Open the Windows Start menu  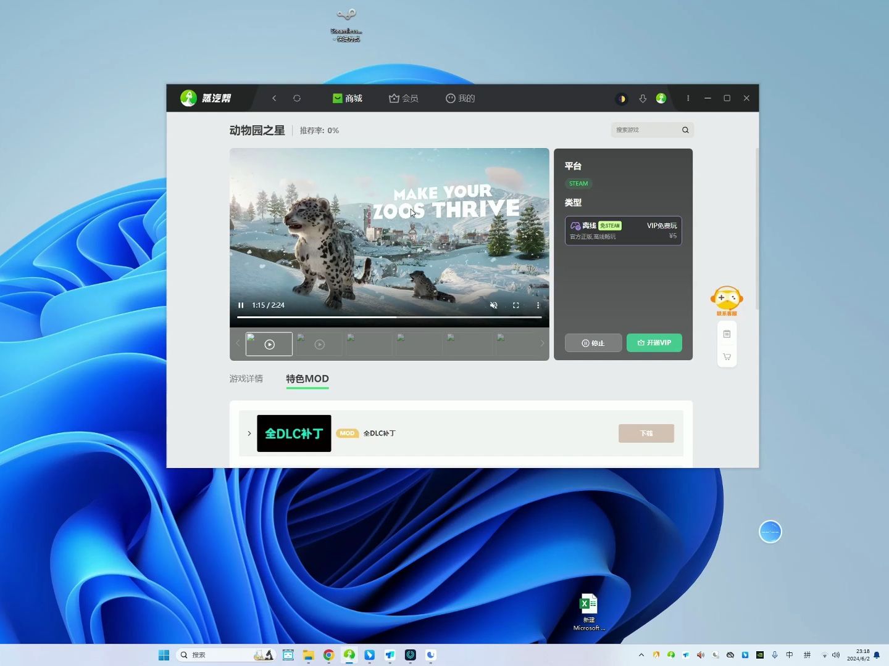click(x=164, y=655)
